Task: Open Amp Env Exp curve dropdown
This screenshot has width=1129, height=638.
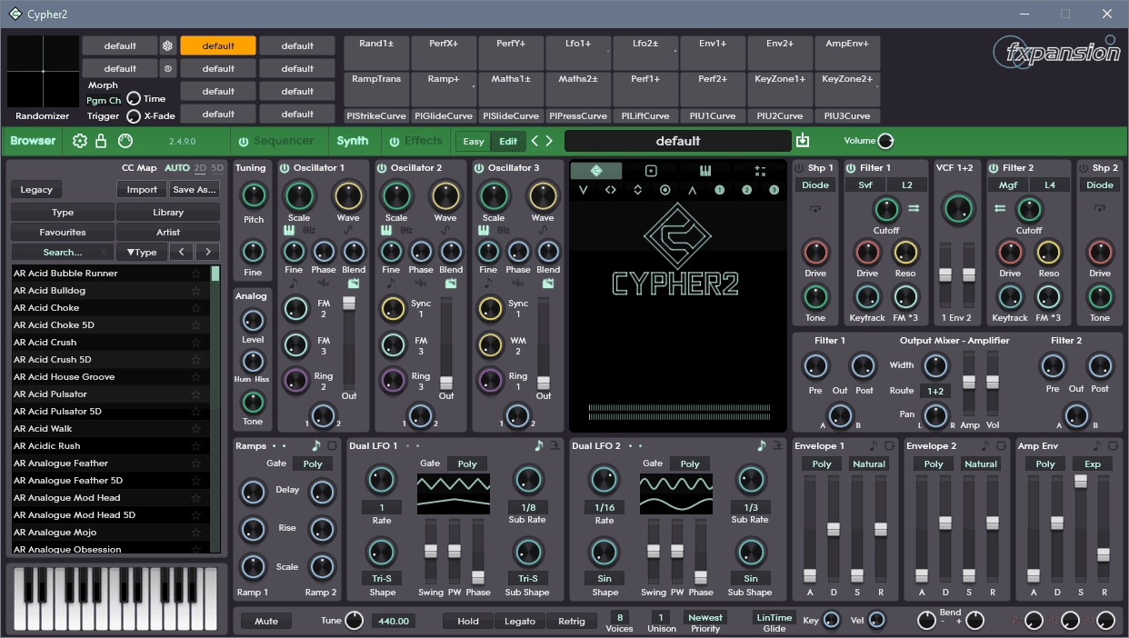Action: (1093, 464)
